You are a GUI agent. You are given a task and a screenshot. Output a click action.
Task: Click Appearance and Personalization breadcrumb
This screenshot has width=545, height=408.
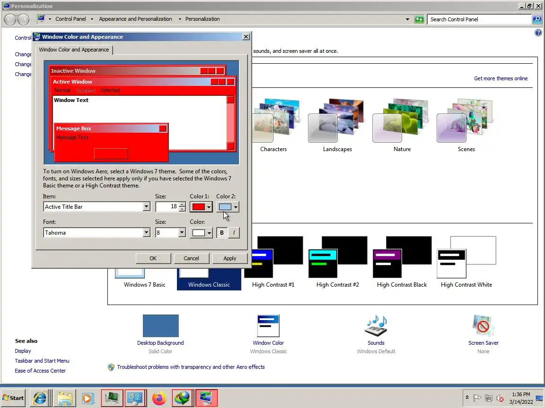coord(136,19)
